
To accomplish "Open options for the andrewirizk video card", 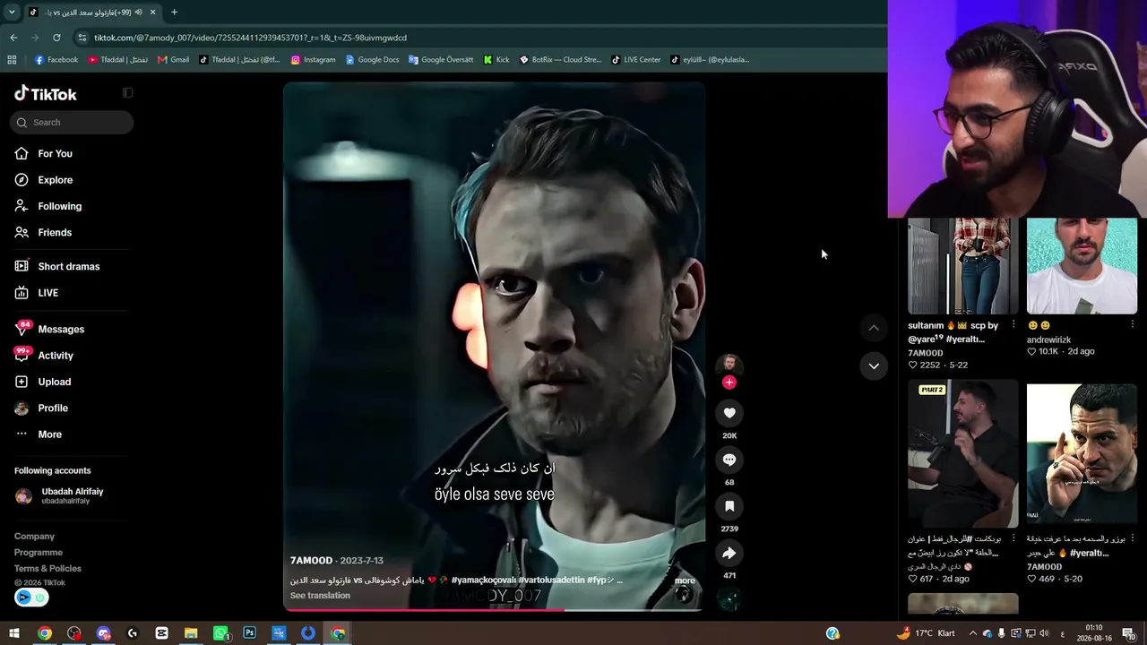I will coord(1133,324).
